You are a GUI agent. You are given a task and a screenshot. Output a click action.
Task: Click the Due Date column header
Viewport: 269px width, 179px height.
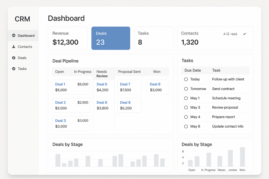(193, 70)
